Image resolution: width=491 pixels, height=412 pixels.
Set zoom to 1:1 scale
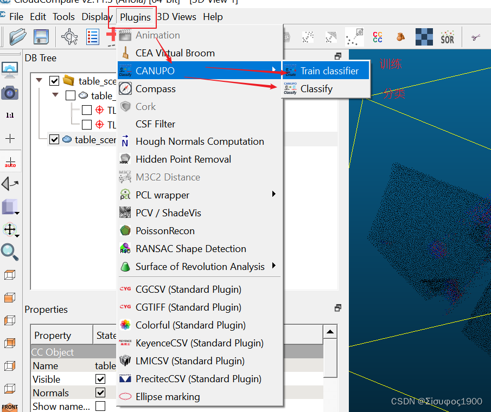pos(10,115)
